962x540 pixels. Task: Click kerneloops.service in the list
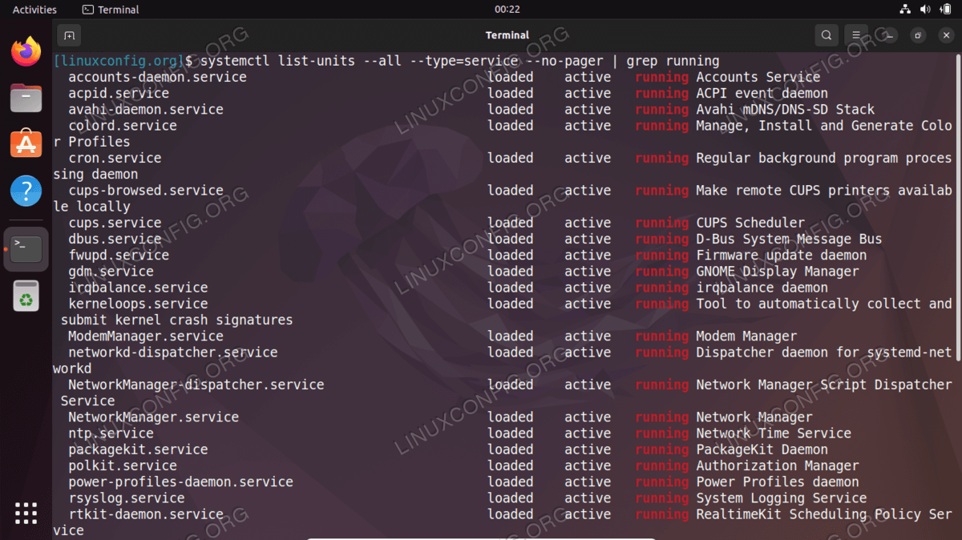point(138,304)
